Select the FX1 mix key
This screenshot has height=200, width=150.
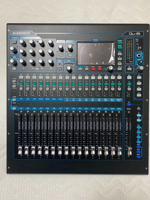coord(139,115)
